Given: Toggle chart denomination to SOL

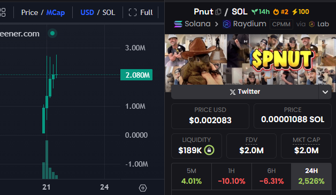Looking at the screenshot, I should click(x=109, y=12).
